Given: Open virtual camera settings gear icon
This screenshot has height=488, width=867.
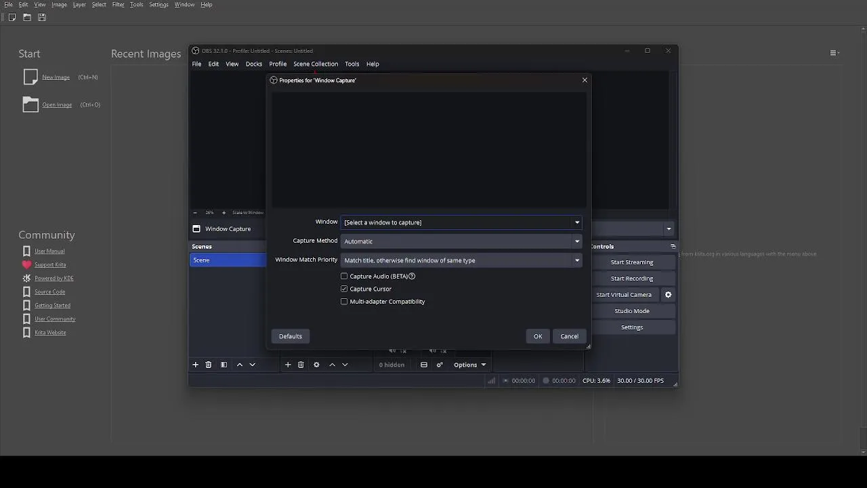Looking at the screenshot, I should point(668,295).
